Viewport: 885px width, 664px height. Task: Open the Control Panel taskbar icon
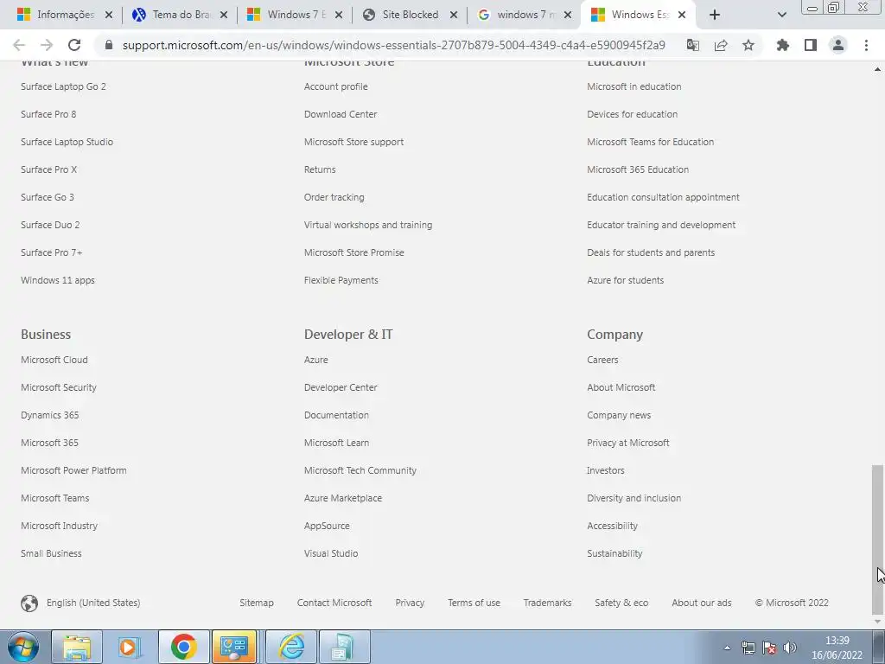pos(234,647)
